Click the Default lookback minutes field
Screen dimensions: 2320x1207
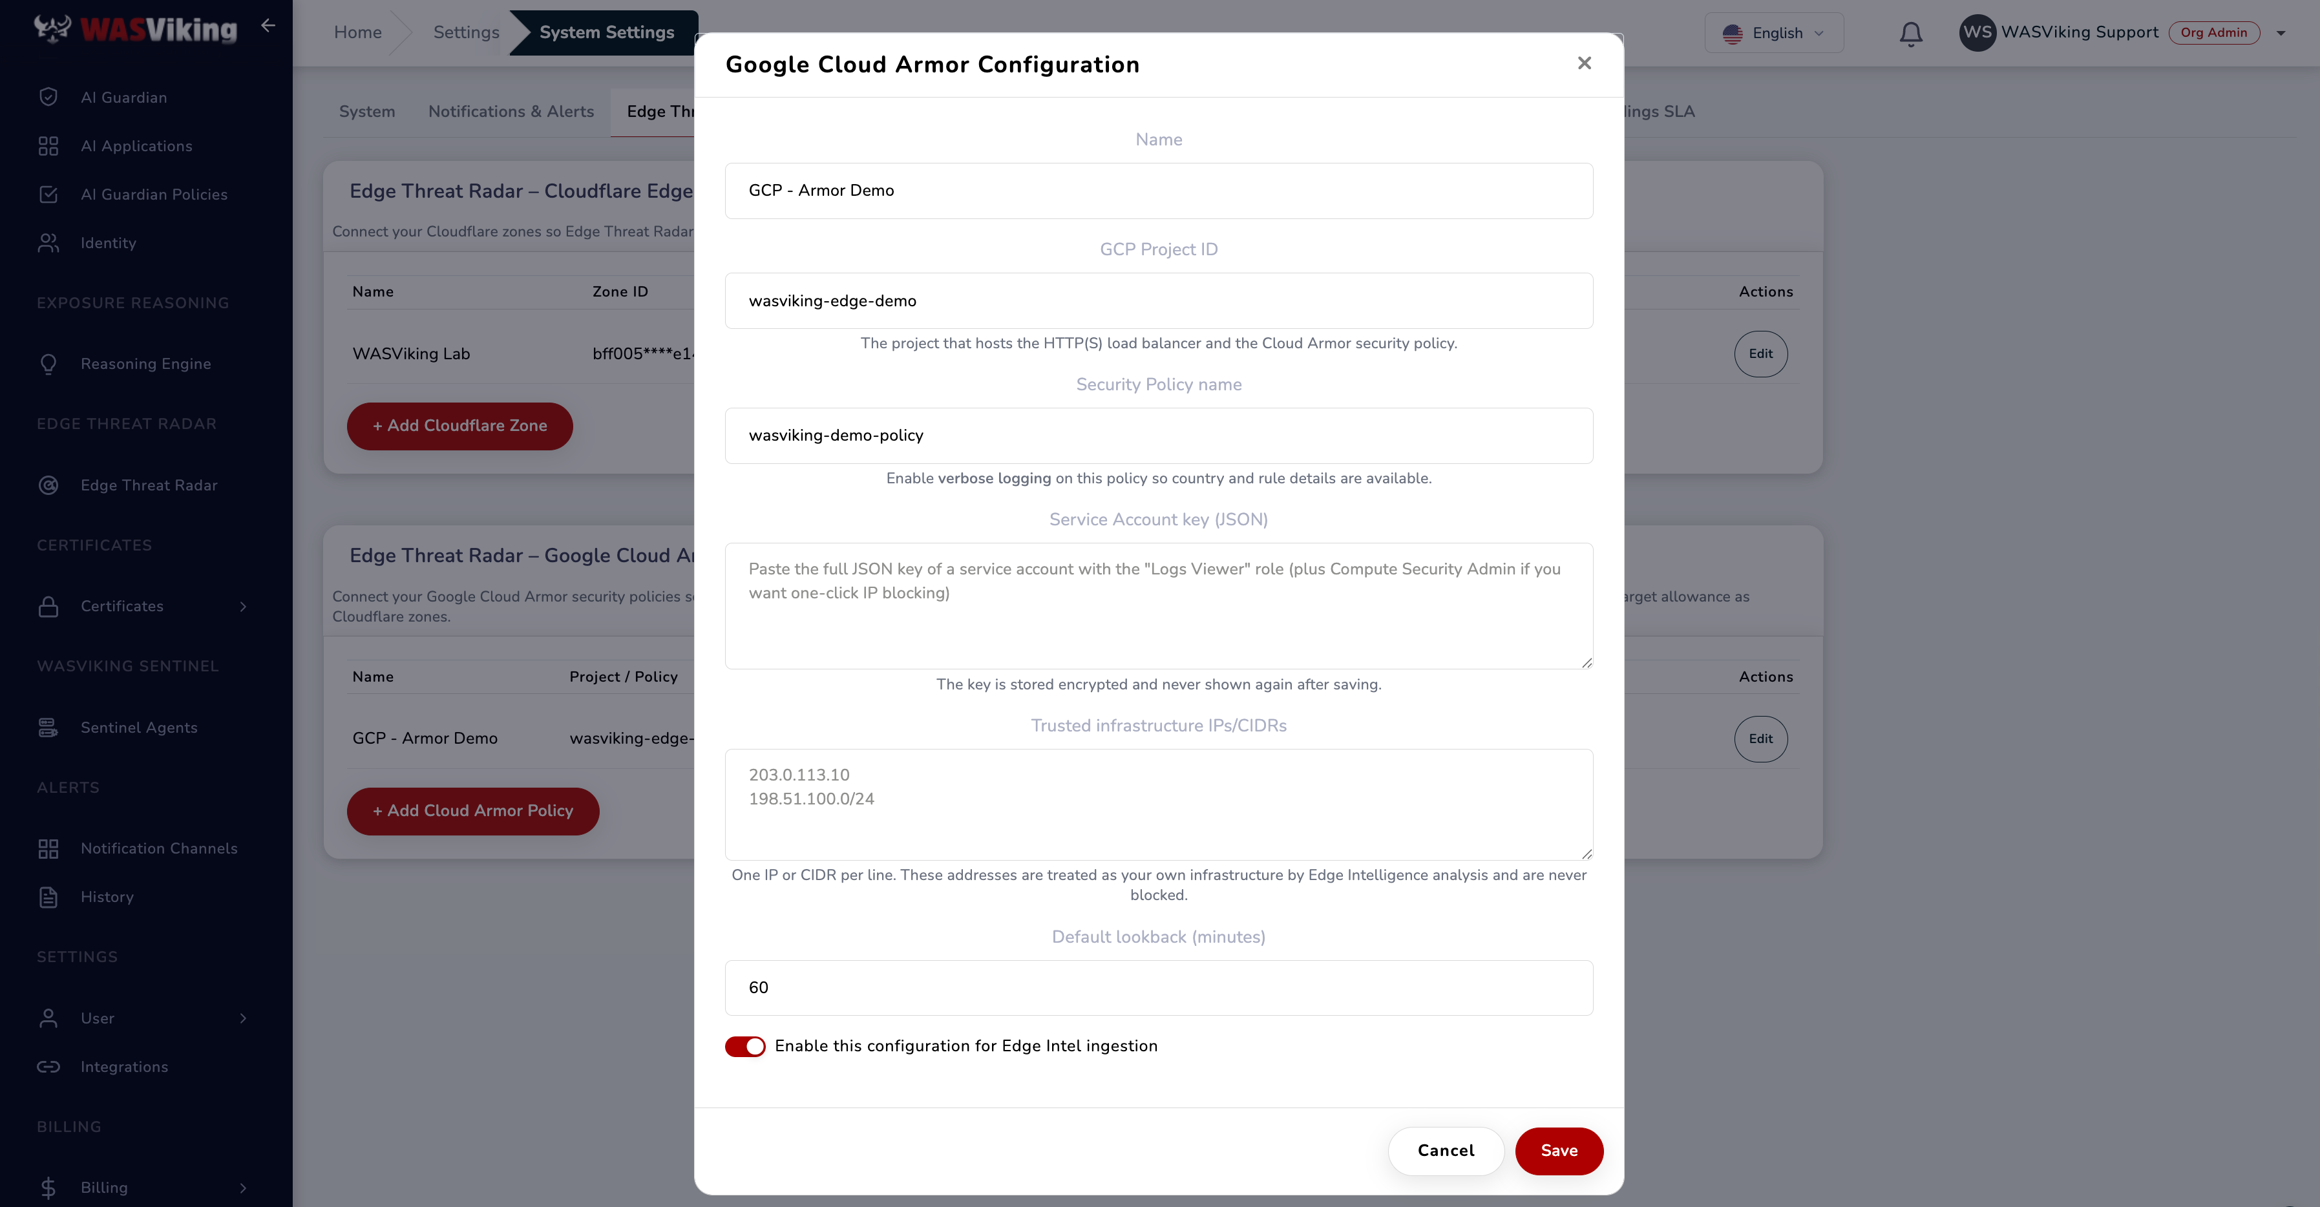tap(1158, 987)
